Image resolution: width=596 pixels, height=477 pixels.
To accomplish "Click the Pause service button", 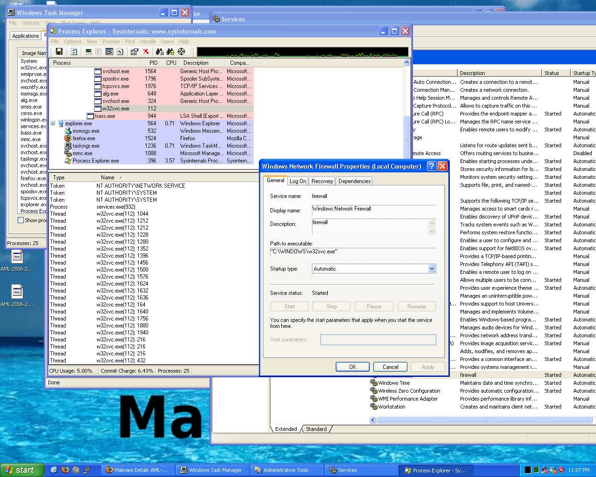I will [x=374, y=307].
